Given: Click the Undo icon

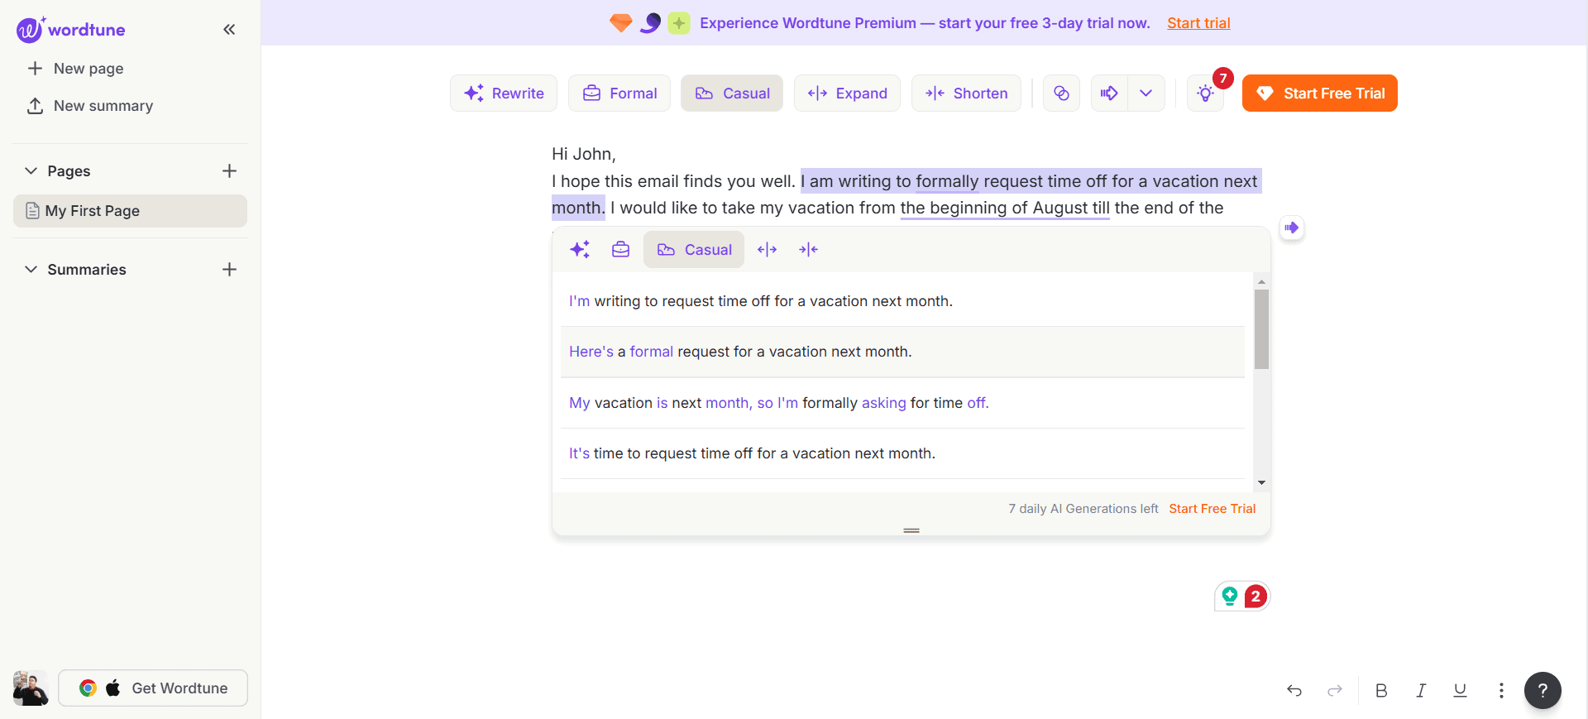Looking at the screenshot, I should [1294, 690].
